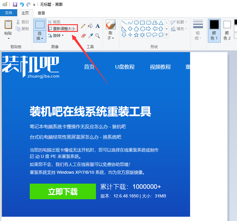Expand the shapes gallery more arrow

pos(167,35)
